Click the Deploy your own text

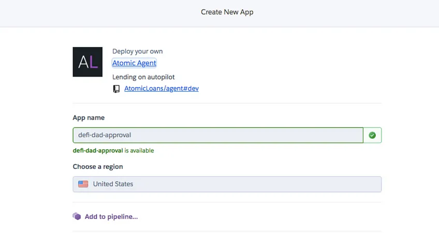(x=138, y=52)
